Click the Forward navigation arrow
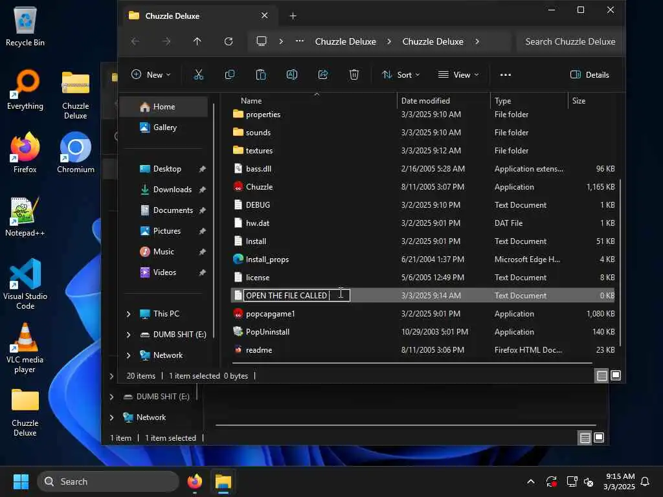663x497 pixels. (166, 41)
